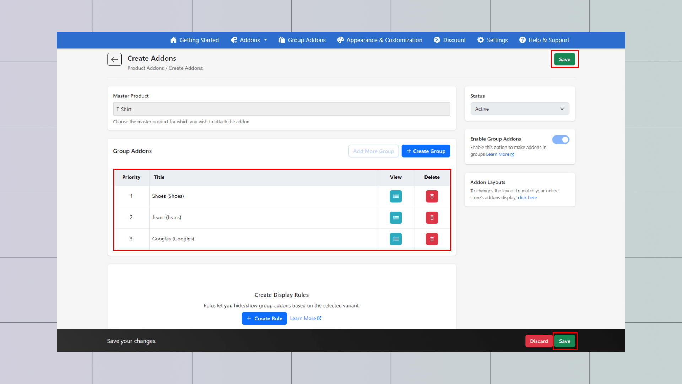Delete the Googles group addon
Viewport: 682px width, 384px height.
432,239
